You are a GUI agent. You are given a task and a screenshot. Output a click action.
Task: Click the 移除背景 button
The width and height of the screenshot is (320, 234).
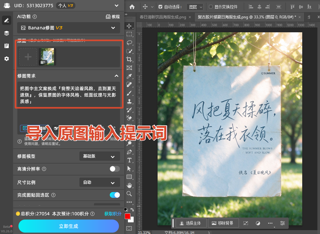(223, 223)
